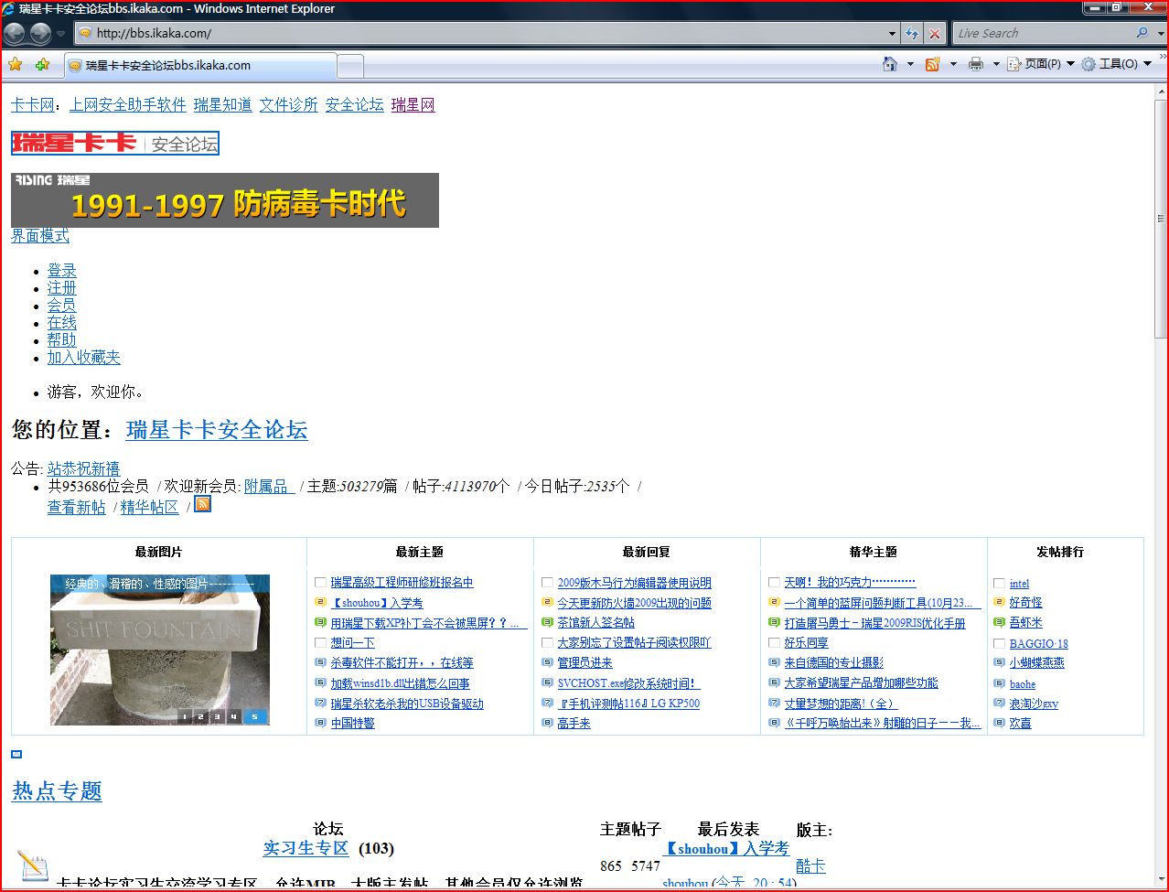This screenshot has width=1169, height=892.
Task: Click the icon before 今天更新防火墙2009出现的问题
Action: point(547,602)
